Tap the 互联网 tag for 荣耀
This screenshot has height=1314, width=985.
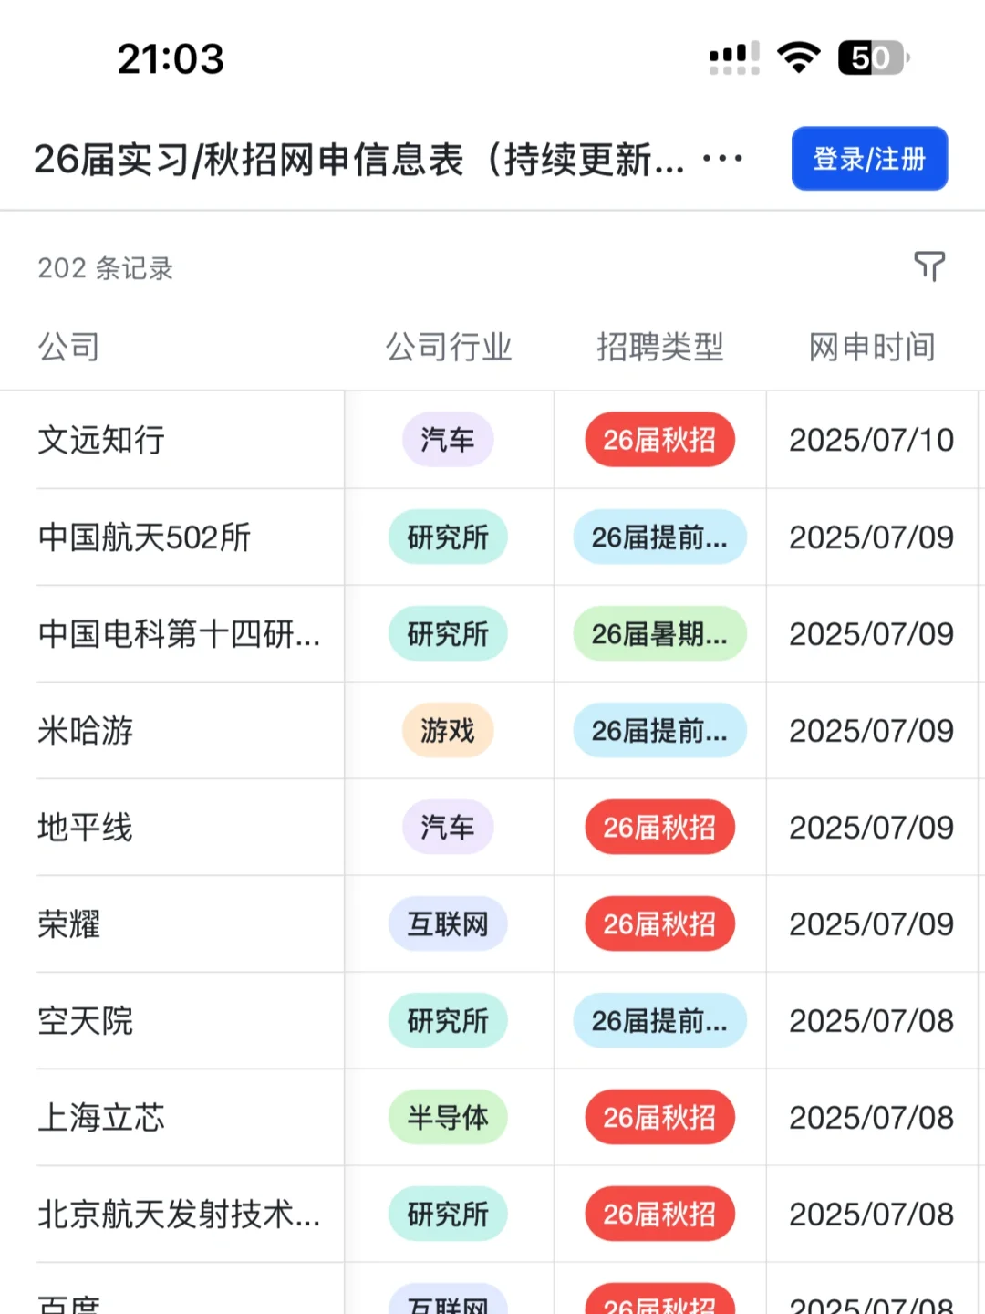[448, 923]
